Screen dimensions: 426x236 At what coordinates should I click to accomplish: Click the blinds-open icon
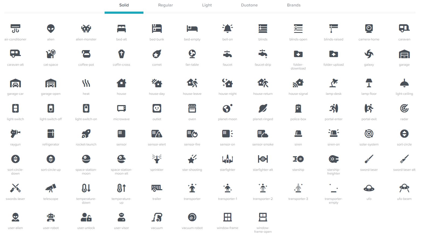pyautogui.click(x=298, y=29)
